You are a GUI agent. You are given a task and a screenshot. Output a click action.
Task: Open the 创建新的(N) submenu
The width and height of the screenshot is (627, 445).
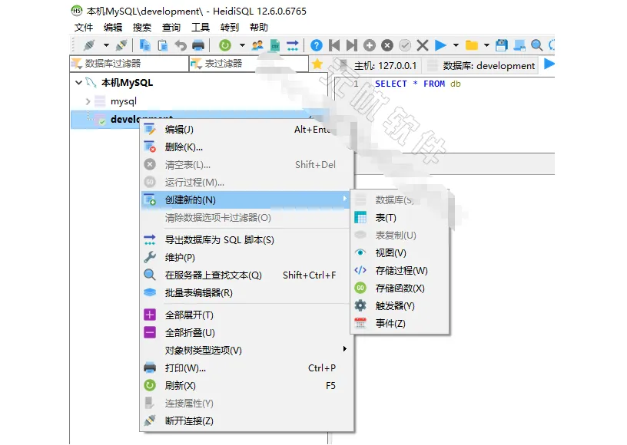[247, 199]
